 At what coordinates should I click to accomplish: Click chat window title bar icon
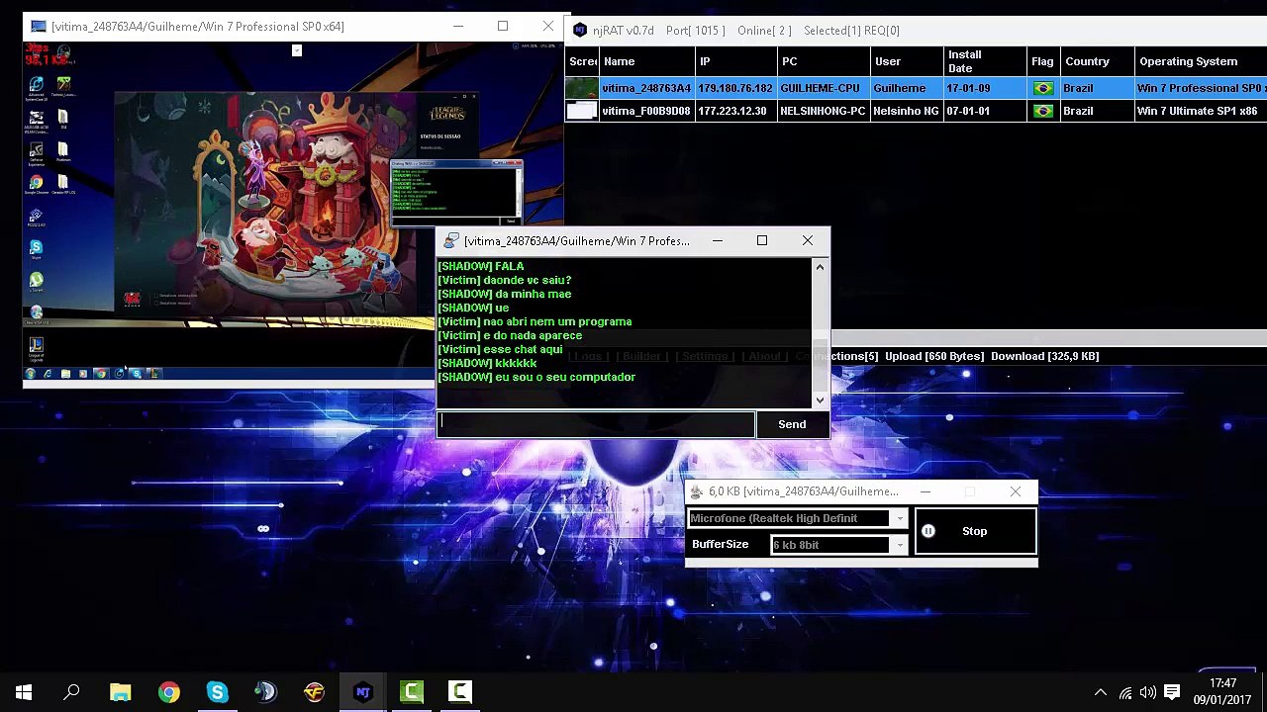[x=451, y=241]
